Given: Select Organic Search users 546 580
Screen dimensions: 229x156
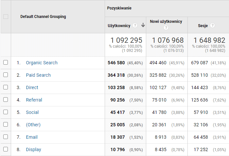Looking at the screenshot, I should click(116, 63).
